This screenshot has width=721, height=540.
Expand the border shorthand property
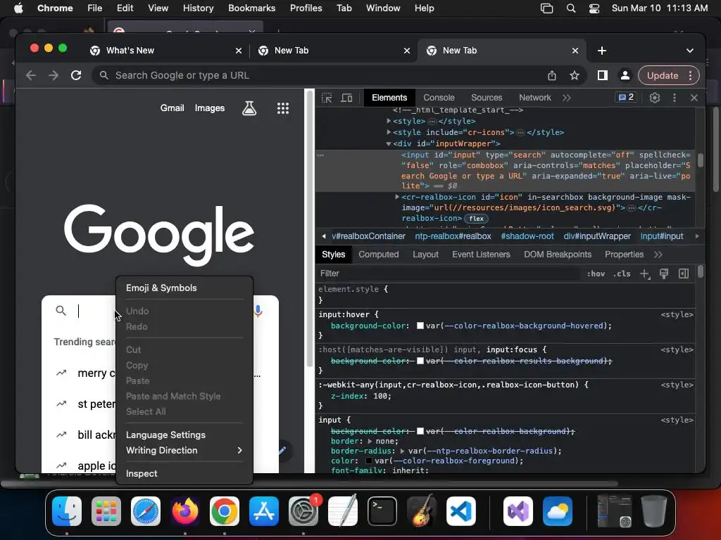click(x=370, y=442)
